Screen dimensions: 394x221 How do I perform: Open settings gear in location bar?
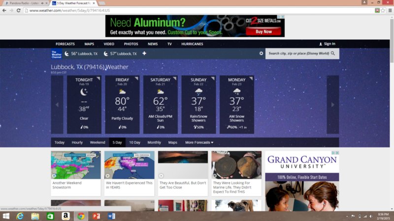[261, 54]
